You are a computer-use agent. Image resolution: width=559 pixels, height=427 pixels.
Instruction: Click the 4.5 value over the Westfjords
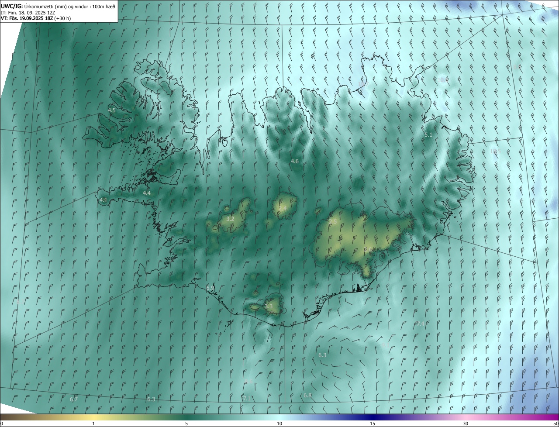(112, 110)
